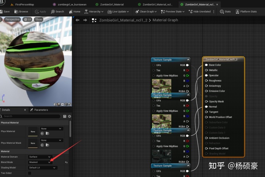Viewport: 265px width, 177px height.
Task: Open the Details table view options icon
Action: point(64,117)
